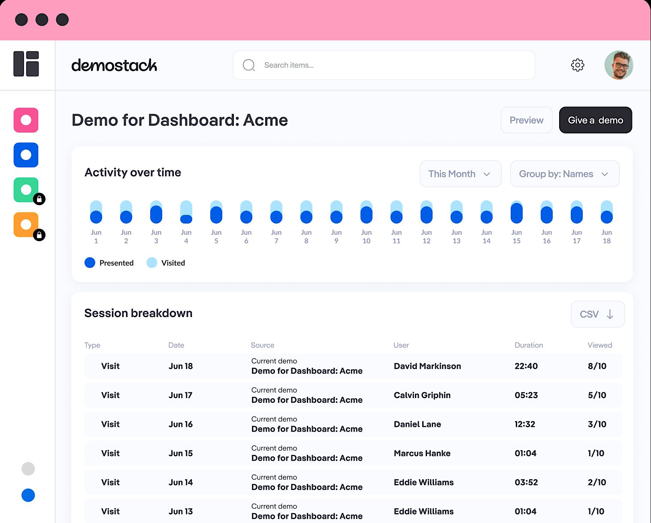Open the David Markinson session row

click(353, 366)
